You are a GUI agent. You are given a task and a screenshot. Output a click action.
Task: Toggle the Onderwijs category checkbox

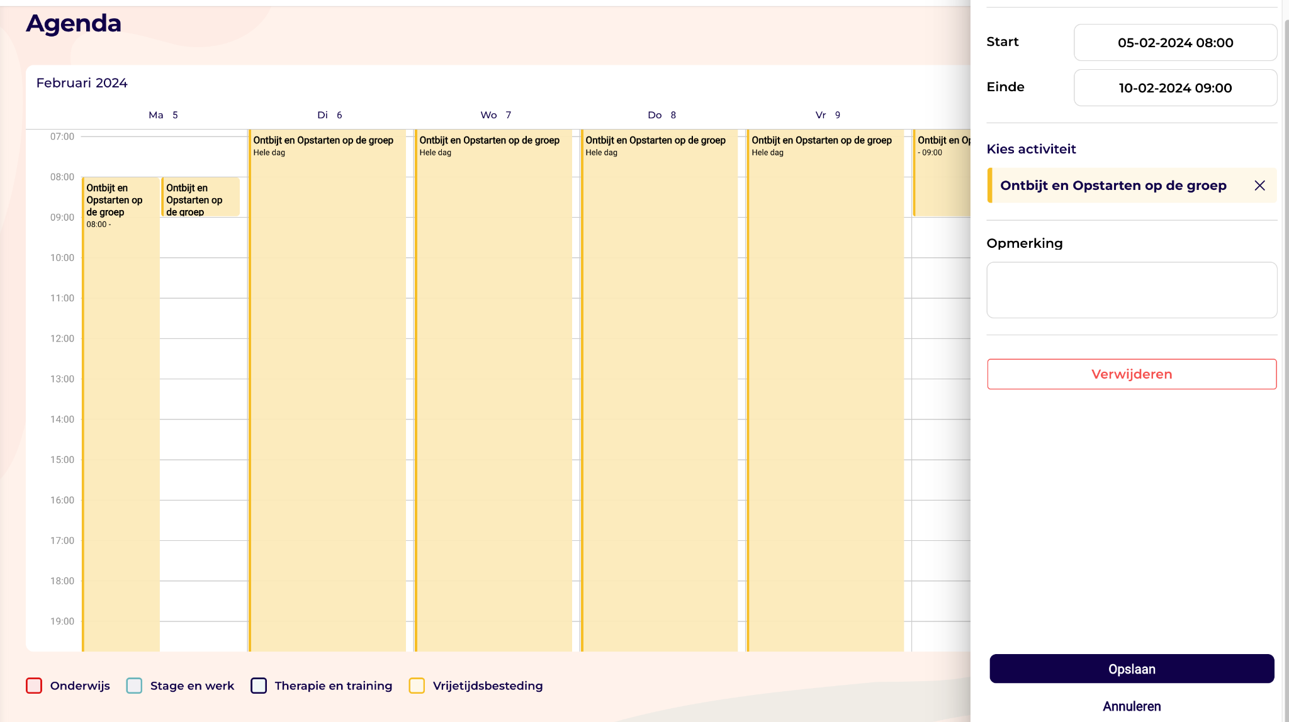pyautogui.click(x=34, y=686)
